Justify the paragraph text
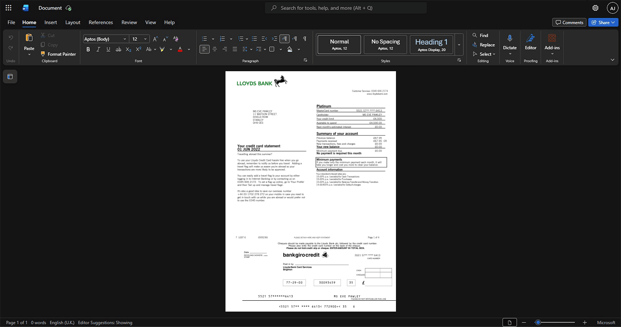Image resolution: width=621 pixels, height=327 pixels. pyautogui.click(x=235, y=49)
